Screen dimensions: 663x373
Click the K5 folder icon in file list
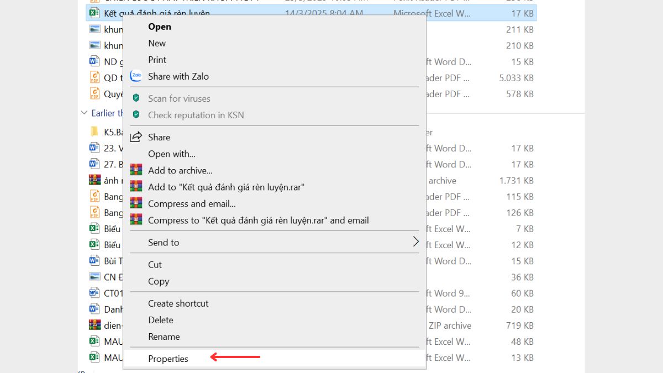[x=94, y=132]
